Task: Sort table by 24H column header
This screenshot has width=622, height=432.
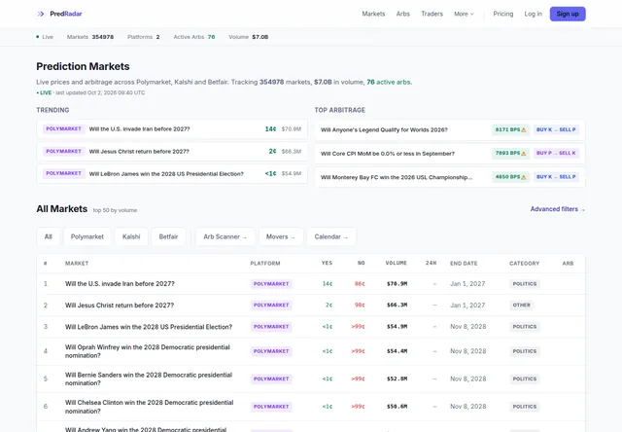Action: tap(432, 263)
